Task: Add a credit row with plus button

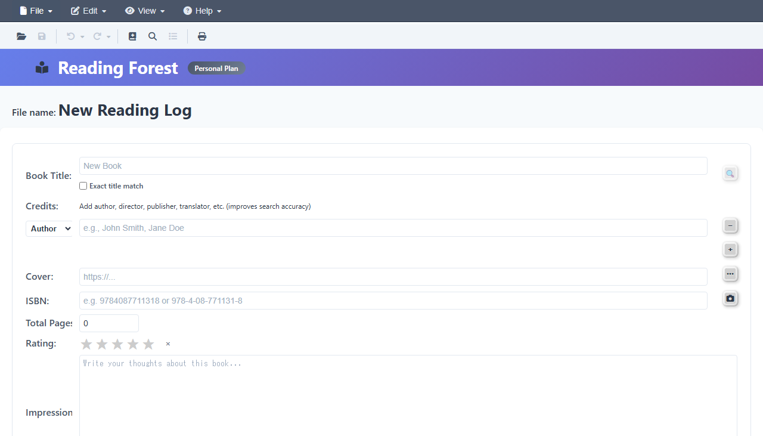Action: click(x=730, y=249)
